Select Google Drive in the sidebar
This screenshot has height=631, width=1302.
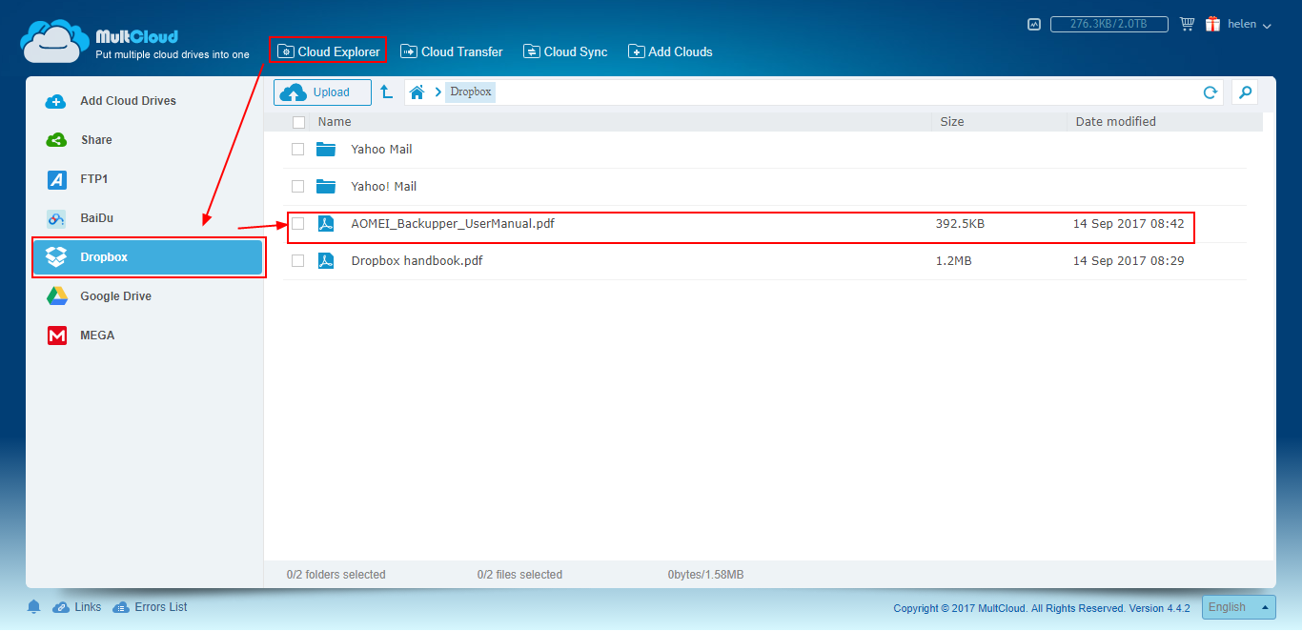click(x=115, y=296)
